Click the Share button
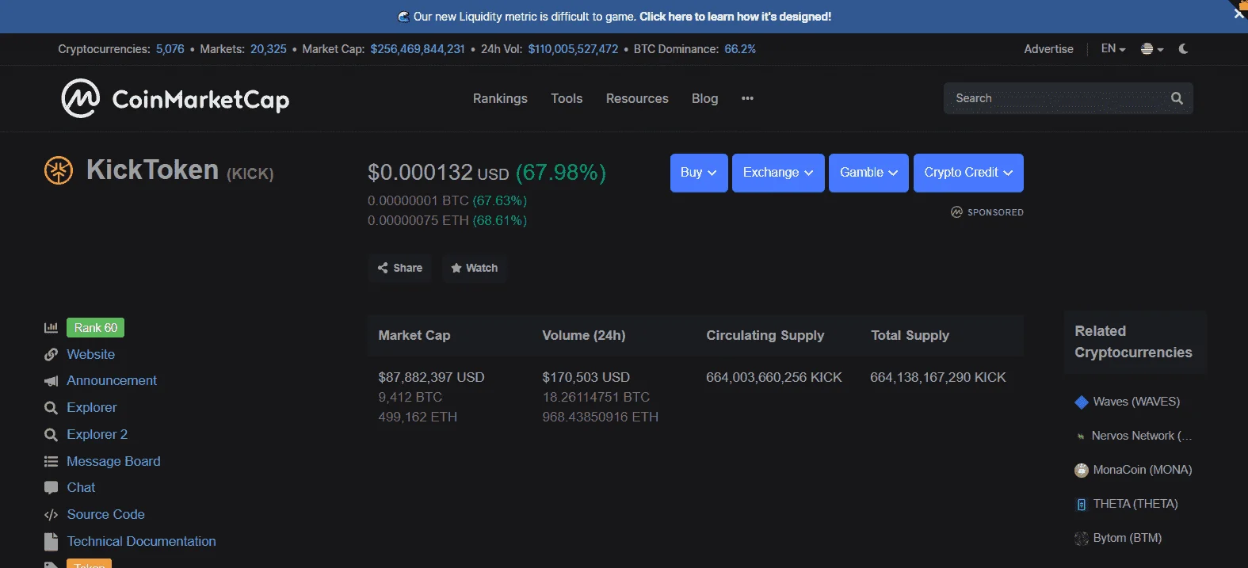This screenshot has width=1248, height=568. (400, 268)
